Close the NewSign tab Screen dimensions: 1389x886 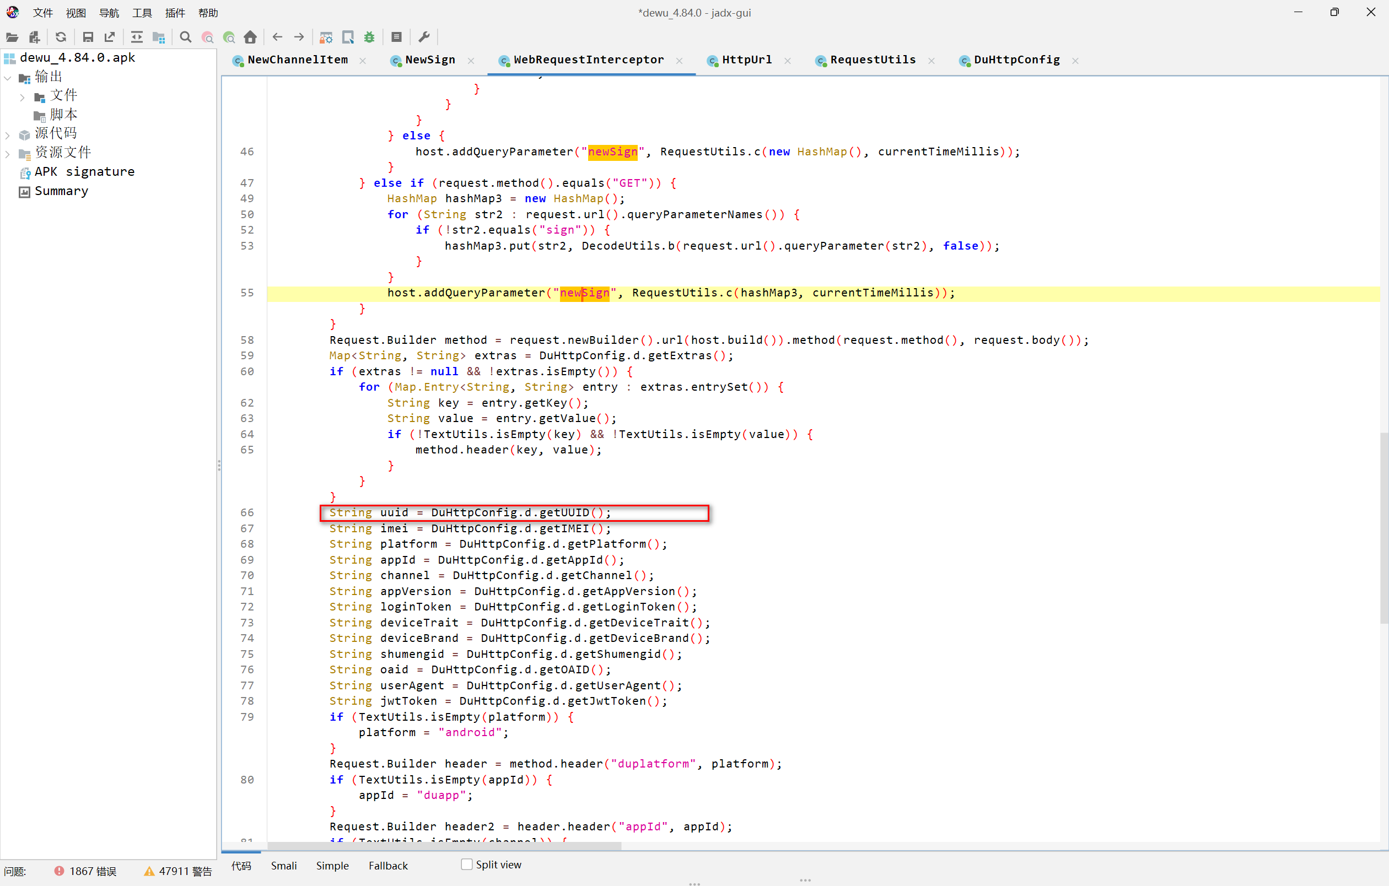[471, 61]
